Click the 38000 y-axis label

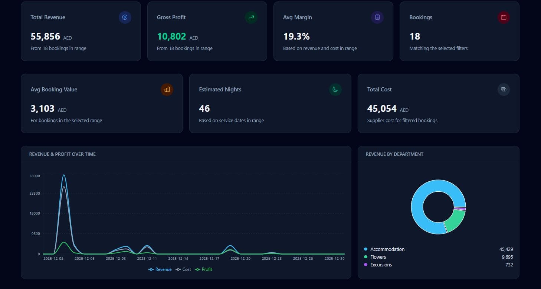click(x=35, y=176)
